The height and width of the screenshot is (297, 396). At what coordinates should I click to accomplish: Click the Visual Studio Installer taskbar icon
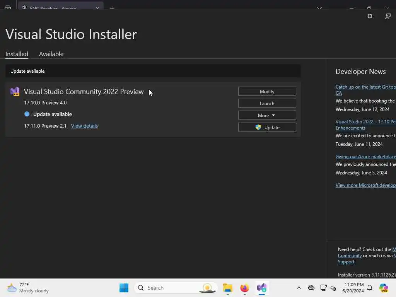(262, 288)
